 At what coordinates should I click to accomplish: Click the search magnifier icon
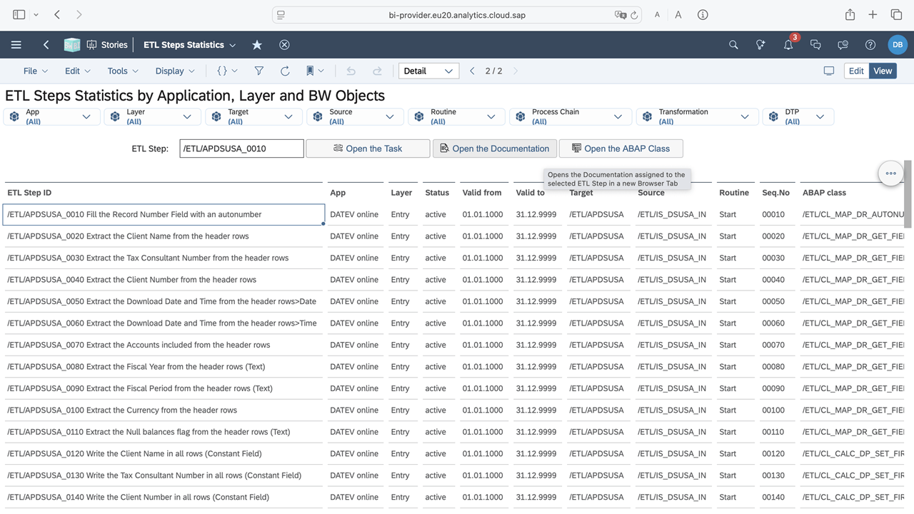[x=733, y=45]
